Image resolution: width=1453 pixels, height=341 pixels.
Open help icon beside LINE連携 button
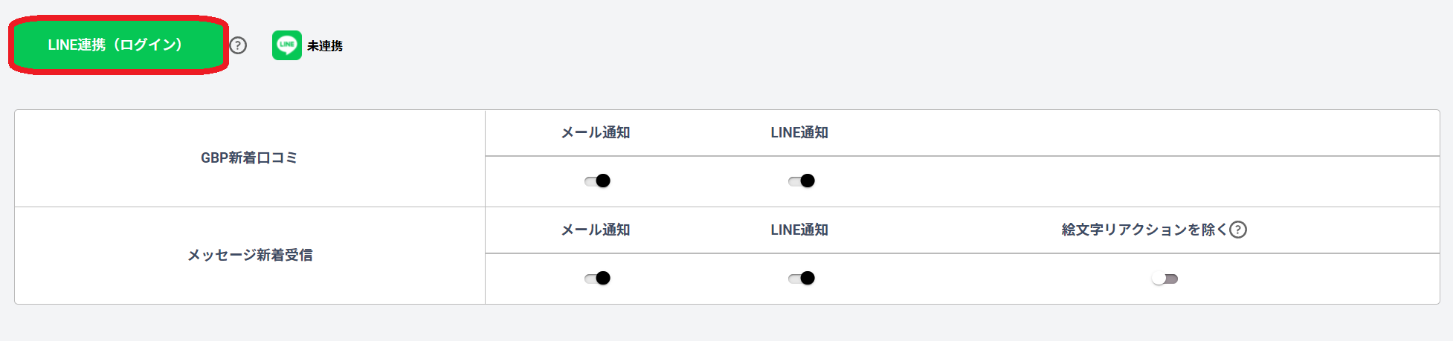point(238,45)
